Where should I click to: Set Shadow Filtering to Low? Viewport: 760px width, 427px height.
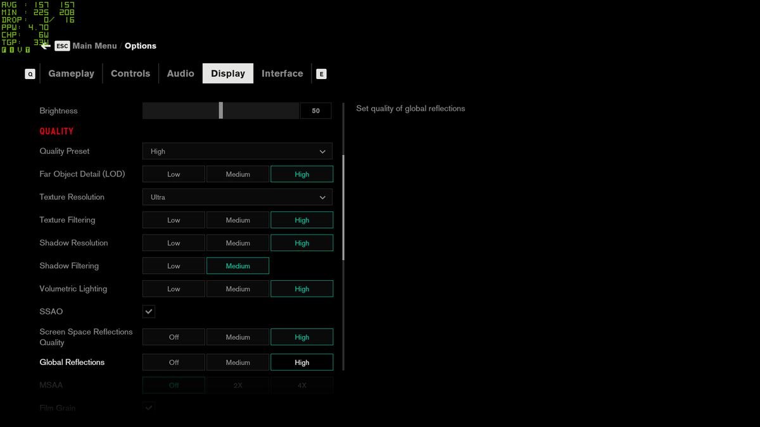point(174,266)
